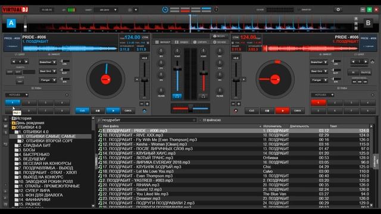The width and height of the screenshot is (381, 214).
Task: Trigger hot cue pad 2 on deck A
Action: tap(29, 102)
